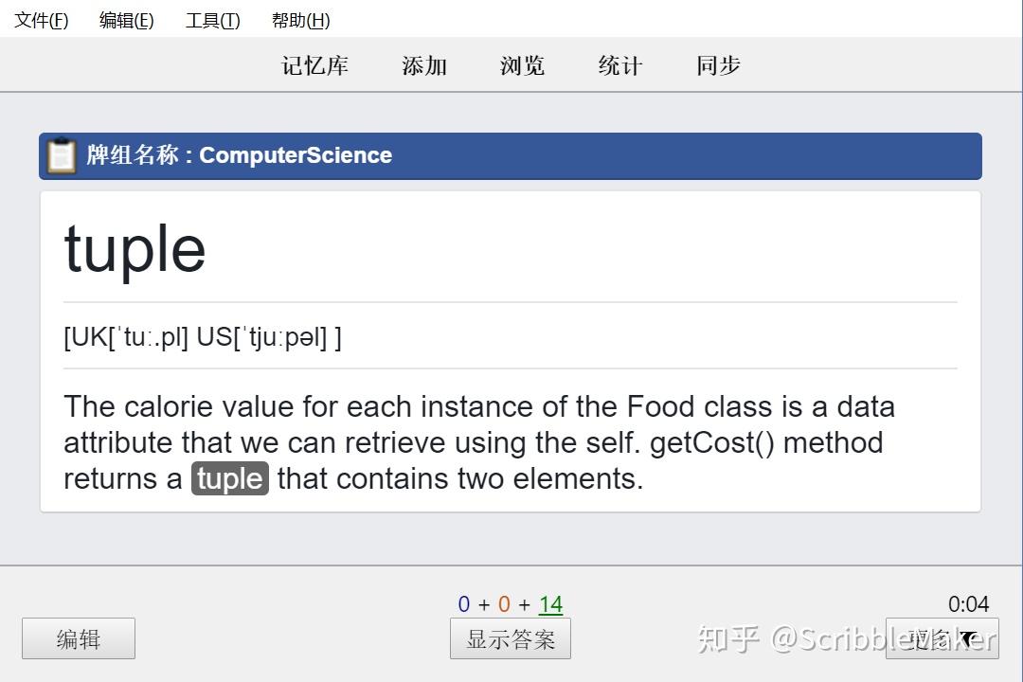
Task: Click the 0:04 card timer
Action: [x=968, y=604]
